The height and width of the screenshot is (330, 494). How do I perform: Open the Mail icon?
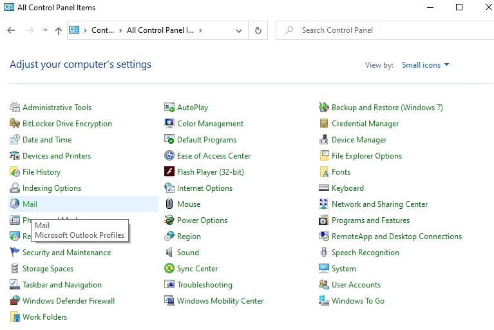tap(15, 204)
